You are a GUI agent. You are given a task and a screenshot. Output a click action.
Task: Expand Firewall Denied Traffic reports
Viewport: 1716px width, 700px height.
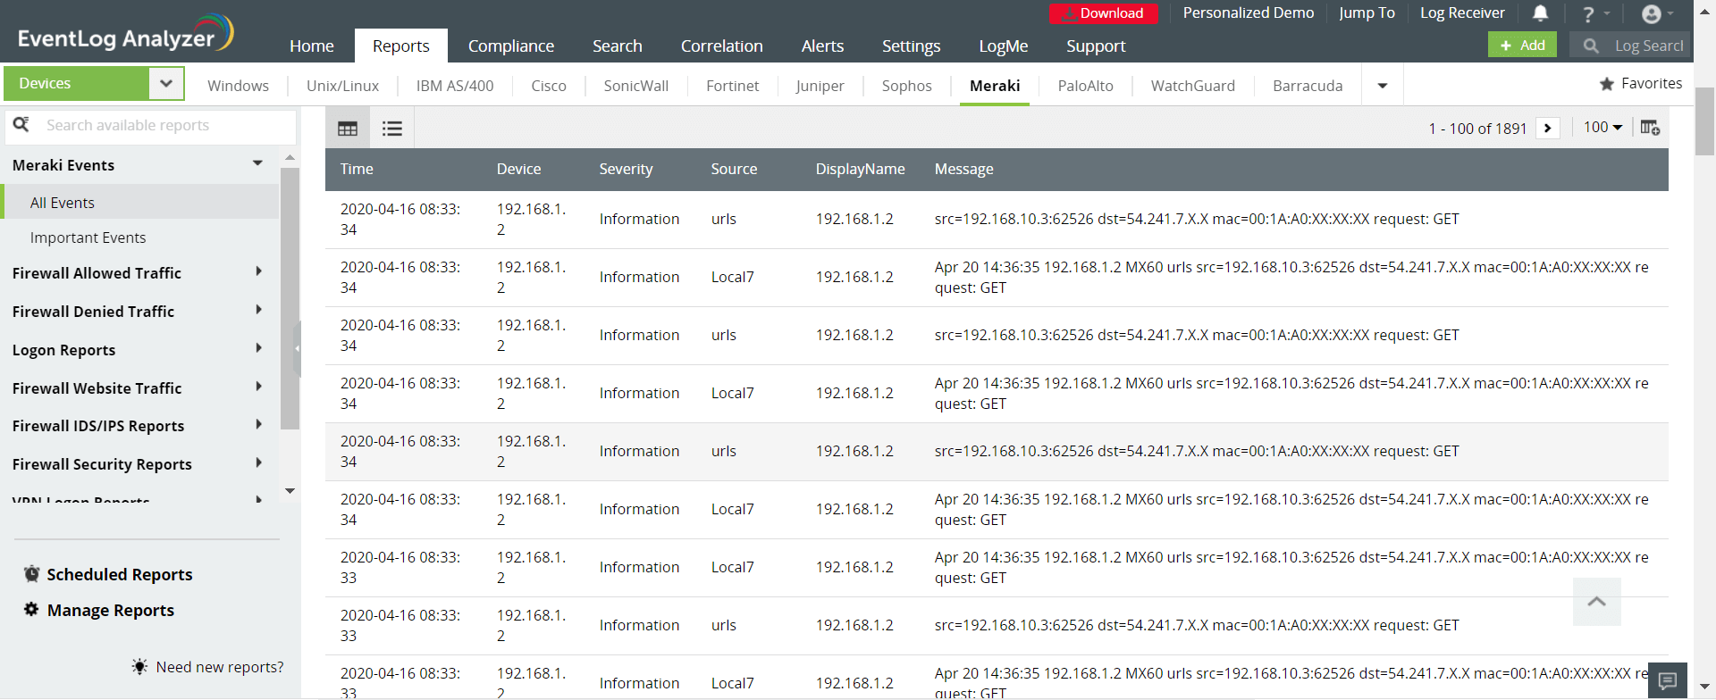(x=258, y=310)
